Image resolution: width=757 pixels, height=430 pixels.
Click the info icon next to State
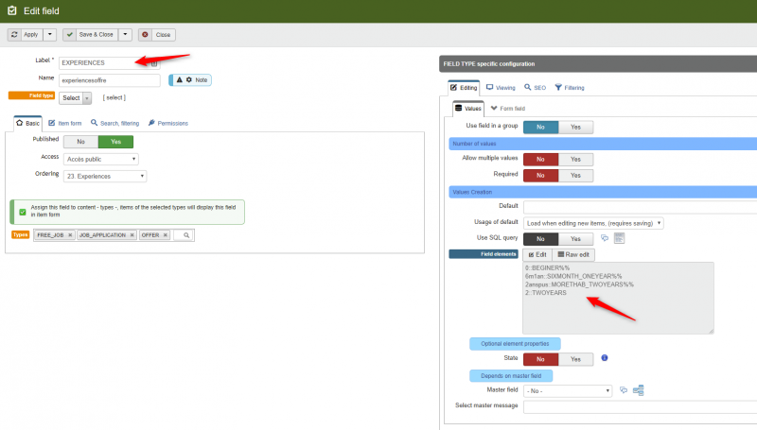(x=605, y=358)
